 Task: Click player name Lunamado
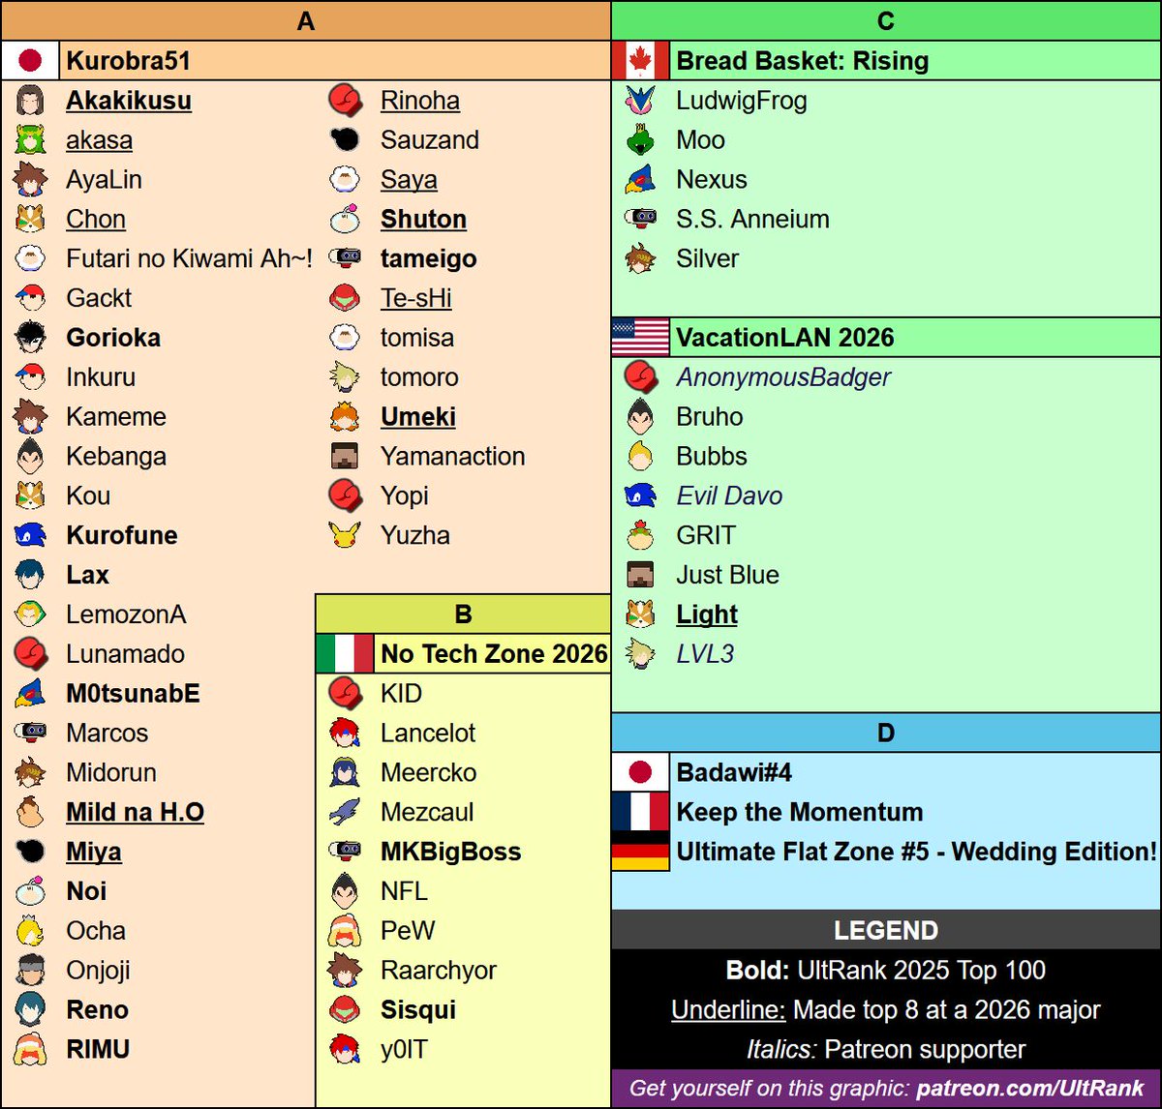point(125,653)
